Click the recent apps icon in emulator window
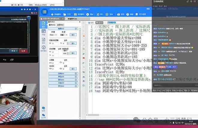 [12, 60]
